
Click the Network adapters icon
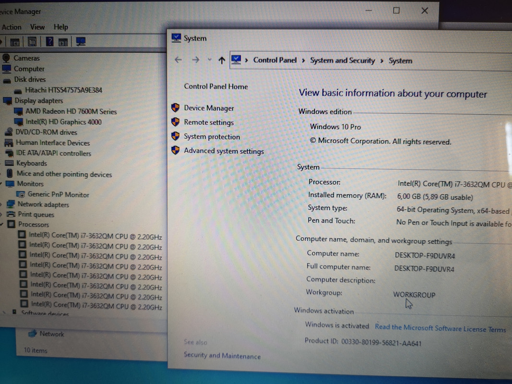(11, 204)
